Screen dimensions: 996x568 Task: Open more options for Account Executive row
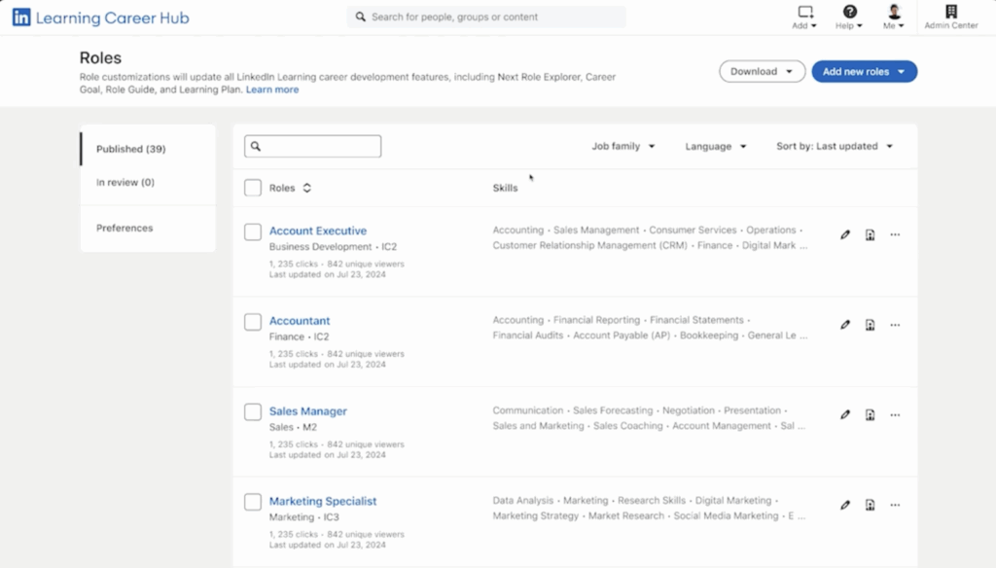[895, 234]
